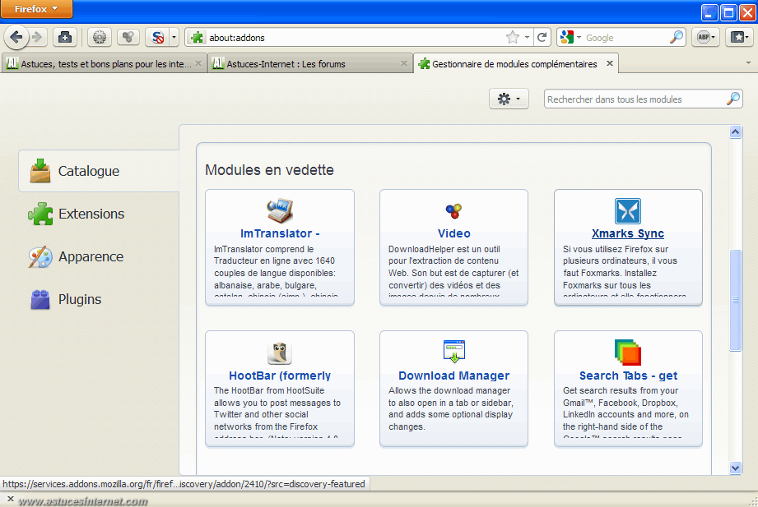Screen dimensions: 758x507
Task: Open the 'Download Manager' add-on link
Action: coord(454,376)
